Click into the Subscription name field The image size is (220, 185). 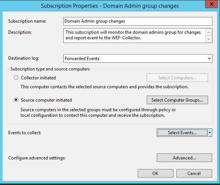[138, 21]
